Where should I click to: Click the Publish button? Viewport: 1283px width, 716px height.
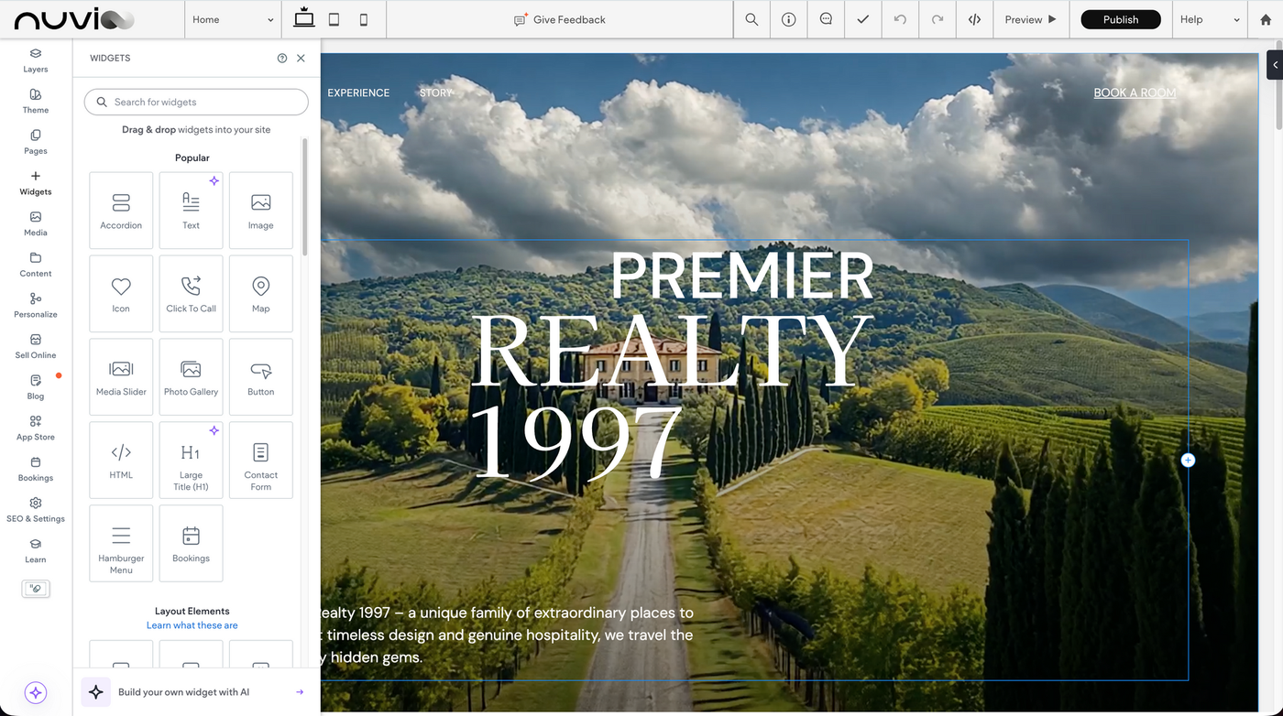tap(1120, 18)
